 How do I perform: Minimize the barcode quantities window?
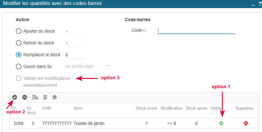click(253, 4)
